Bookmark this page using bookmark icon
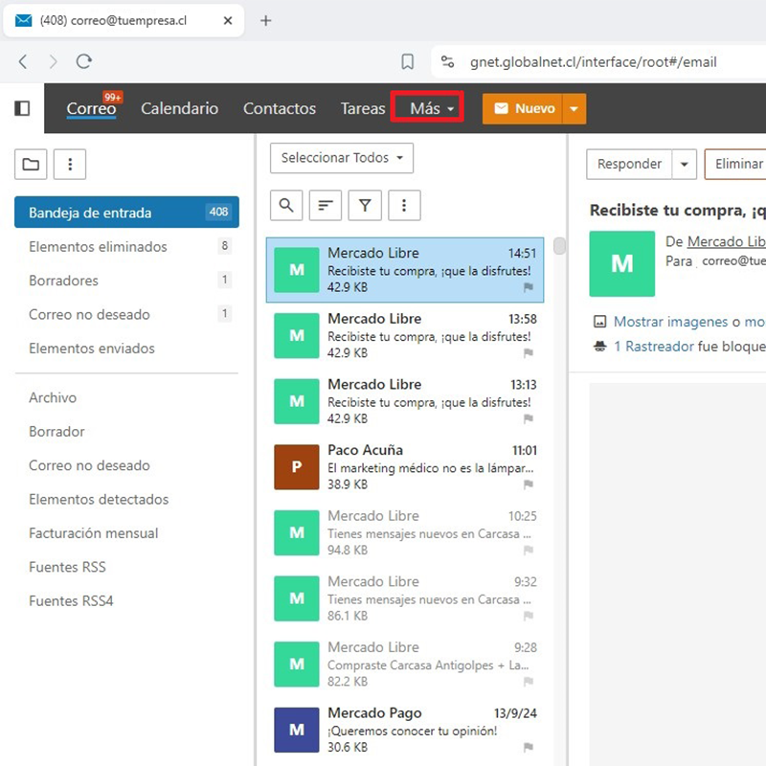Image resolution: width=766 pixels, height=766 pixels. point(407,61)
